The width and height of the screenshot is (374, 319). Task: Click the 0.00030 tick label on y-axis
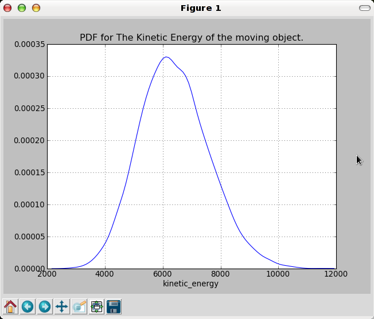tap(29, 76)
